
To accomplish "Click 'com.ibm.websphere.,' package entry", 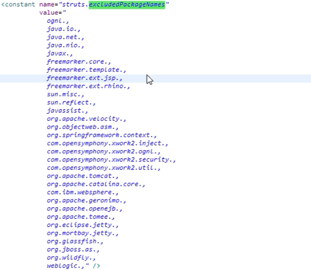I will pos(82,193).
